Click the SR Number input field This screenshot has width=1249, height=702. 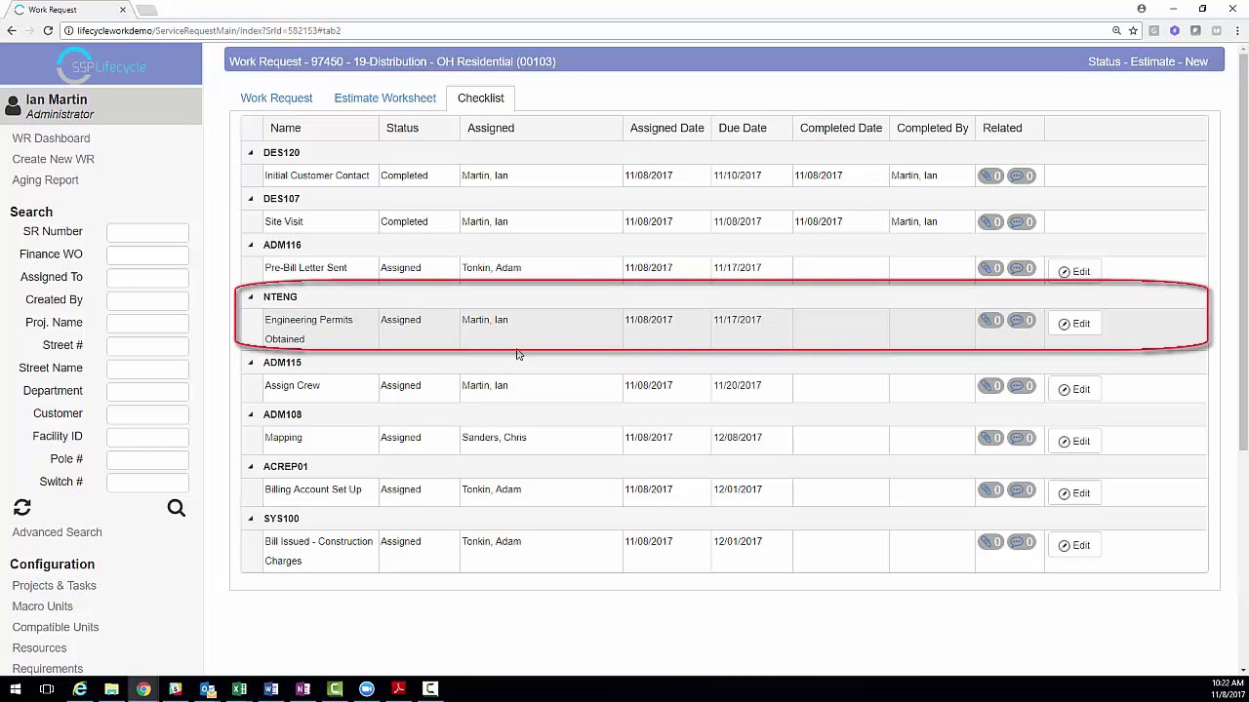pyautogui.click(x=147, y=232)
